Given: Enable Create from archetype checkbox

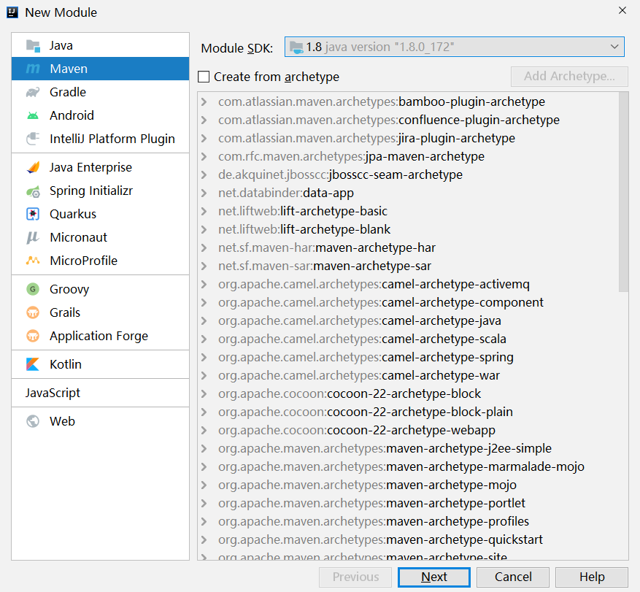Looking at the screenshot, I should pyautogui.click(x=204, y=77).
